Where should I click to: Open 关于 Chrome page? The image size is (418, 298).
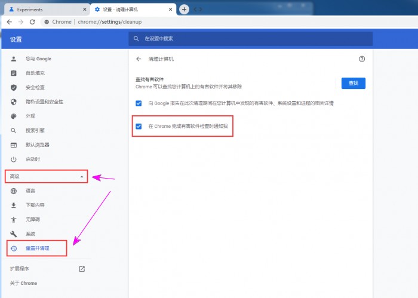[x=23, y=283]
